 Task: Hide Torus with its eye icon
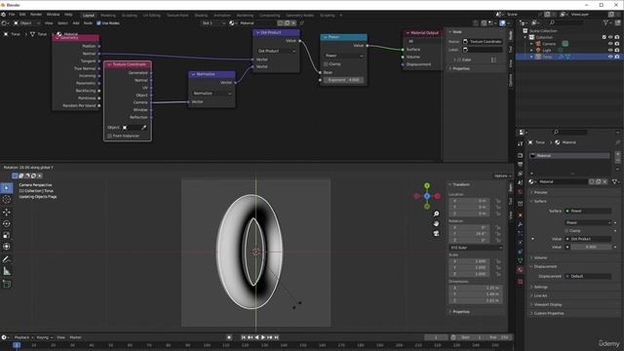[610, 57]
